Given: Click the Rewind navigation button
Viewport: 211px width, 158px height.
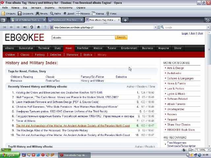Looking at the screenshot, I should tap(4, 27).
